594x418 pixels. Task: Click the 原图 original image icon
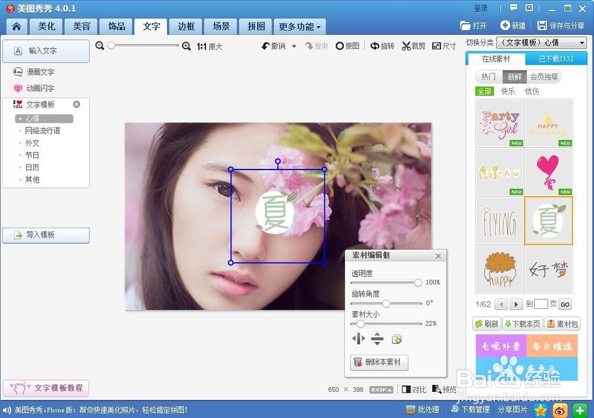[340, 46]
